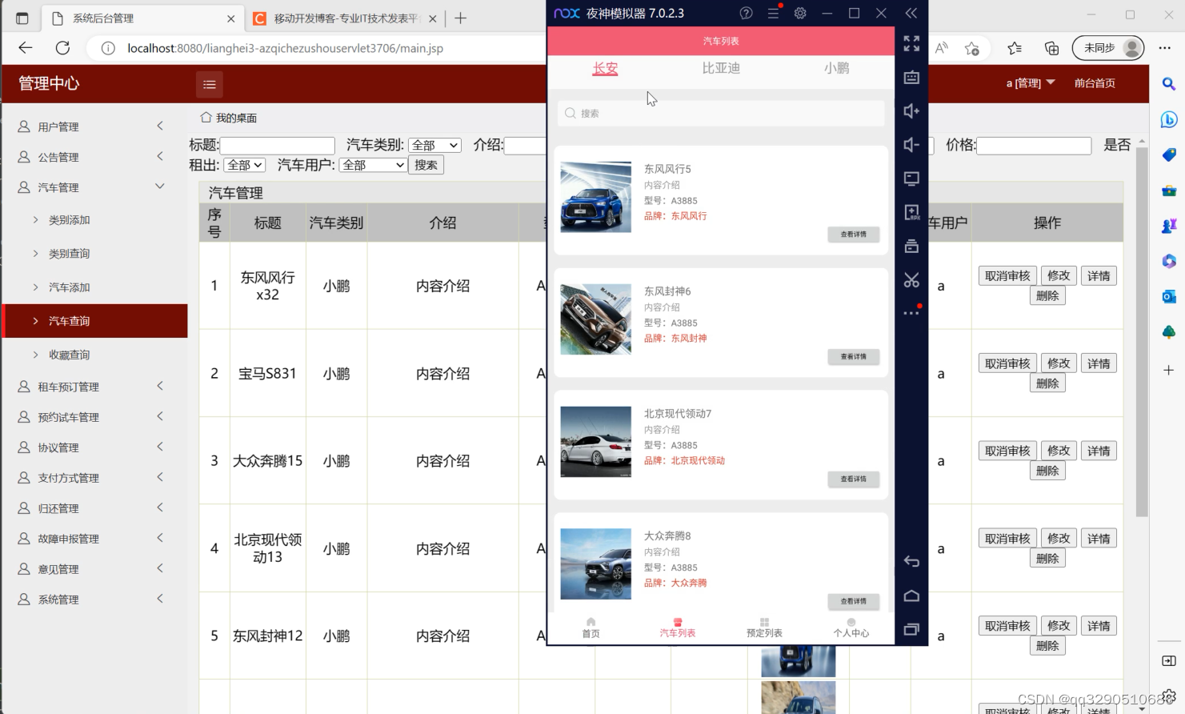This screenshot has width=1185, height=714.
Task: Open Edge settings and more menu
Action: tap(1165, 48)
